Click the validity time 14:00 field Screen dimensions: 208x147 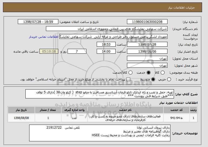tap(106, 52)
